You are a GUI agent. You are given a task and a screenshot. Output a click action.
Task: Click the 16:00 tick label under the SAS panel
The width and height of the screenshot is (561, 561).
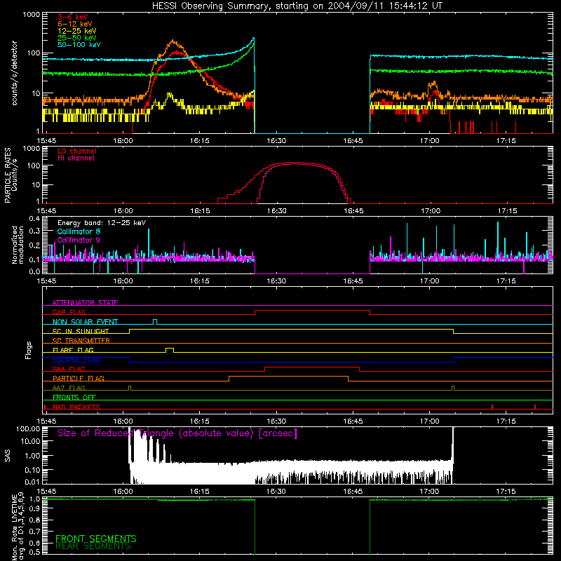tap(123, 492)
